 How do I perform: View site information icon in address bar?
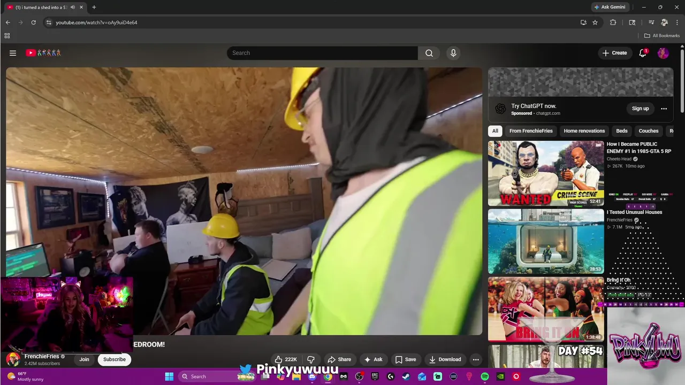(x=49, y=22)
